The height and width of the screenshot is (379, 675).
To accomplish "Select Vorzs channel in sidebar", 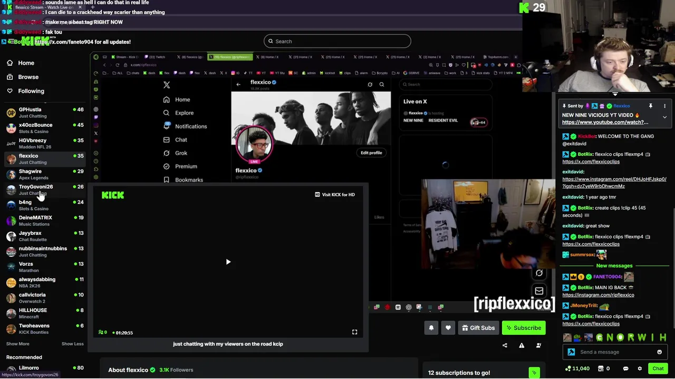I will [45, 267].
